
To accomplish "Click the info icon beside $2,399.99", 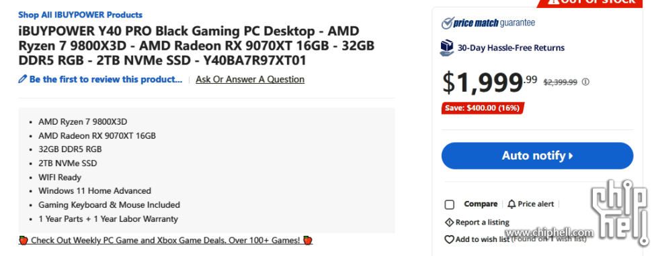I will click(585, 82).
